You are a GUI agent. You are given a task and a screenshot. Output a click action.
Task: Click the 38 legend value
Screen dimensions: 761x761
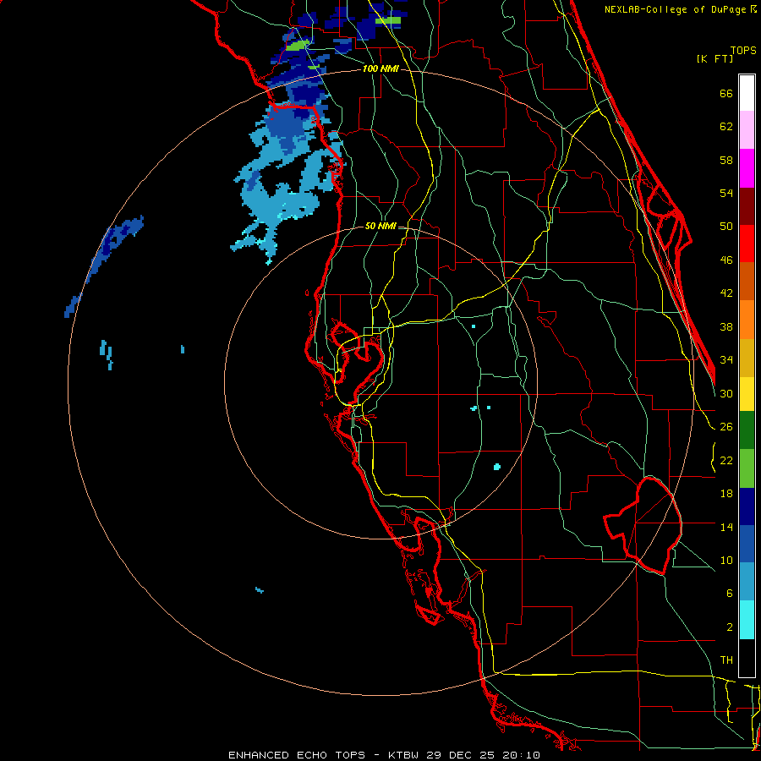click(x=726, y=326)
